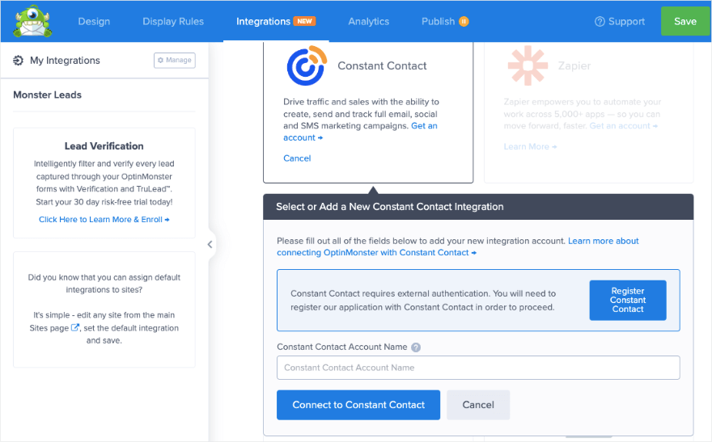Go to the Publish tab

438,21
